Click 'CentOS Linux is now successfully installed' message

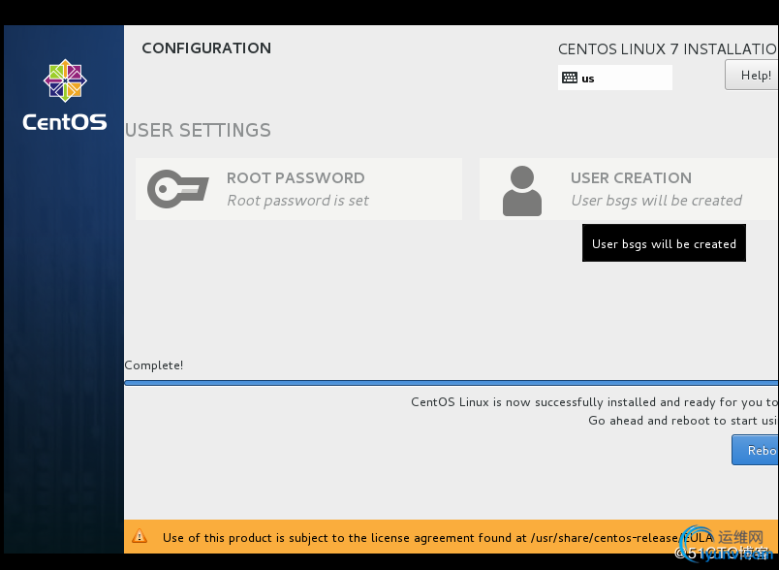pos(595,402)
